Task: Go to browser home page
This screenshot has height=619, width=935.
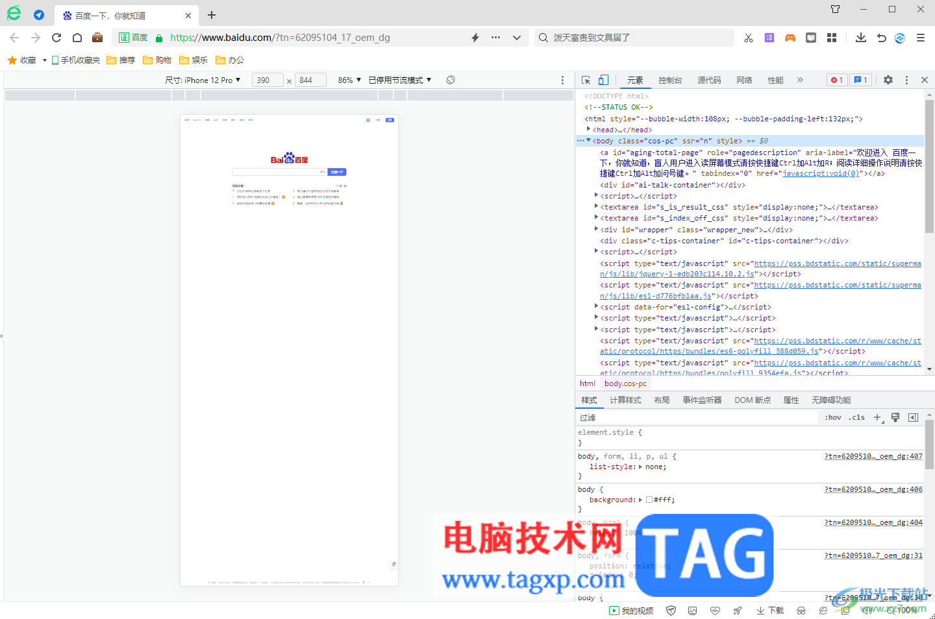Action: 77,38
